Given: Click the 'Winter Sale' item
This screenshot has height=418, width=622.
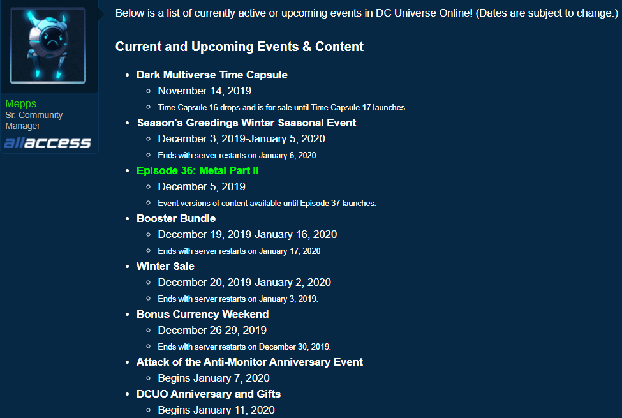Looking at the screenshot, I should point(165,266).
